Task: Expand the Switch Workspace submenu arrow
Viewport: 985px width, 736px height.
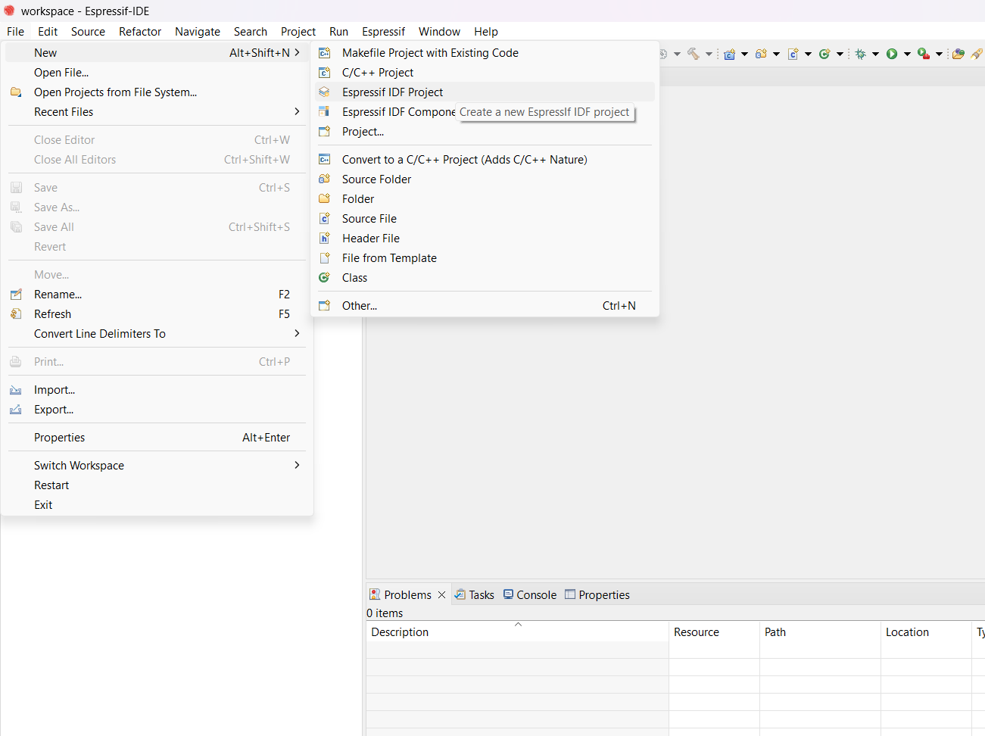Action: [x=297, y=466]
